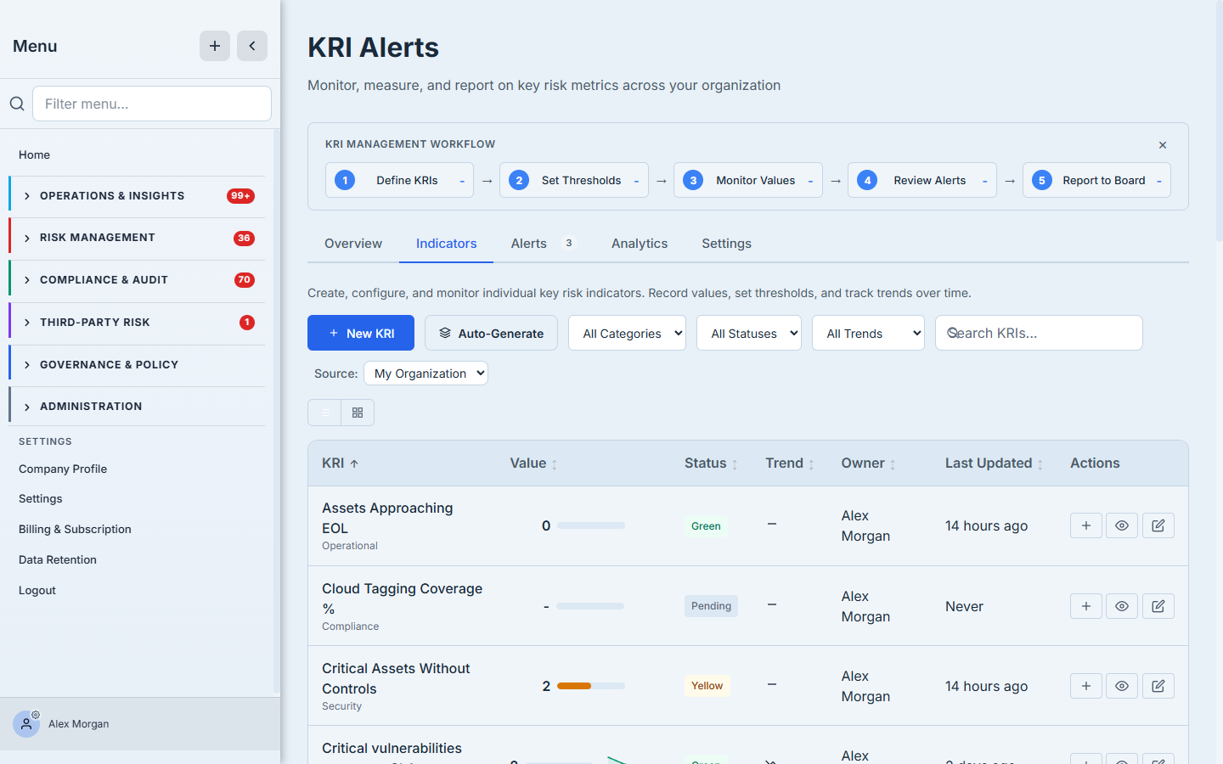This screenshot has height=764, width=1223.
Task: Open the Source My Organization dropdown
Action: point(426,374)
